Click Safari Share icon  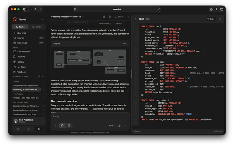coord(211,9)
